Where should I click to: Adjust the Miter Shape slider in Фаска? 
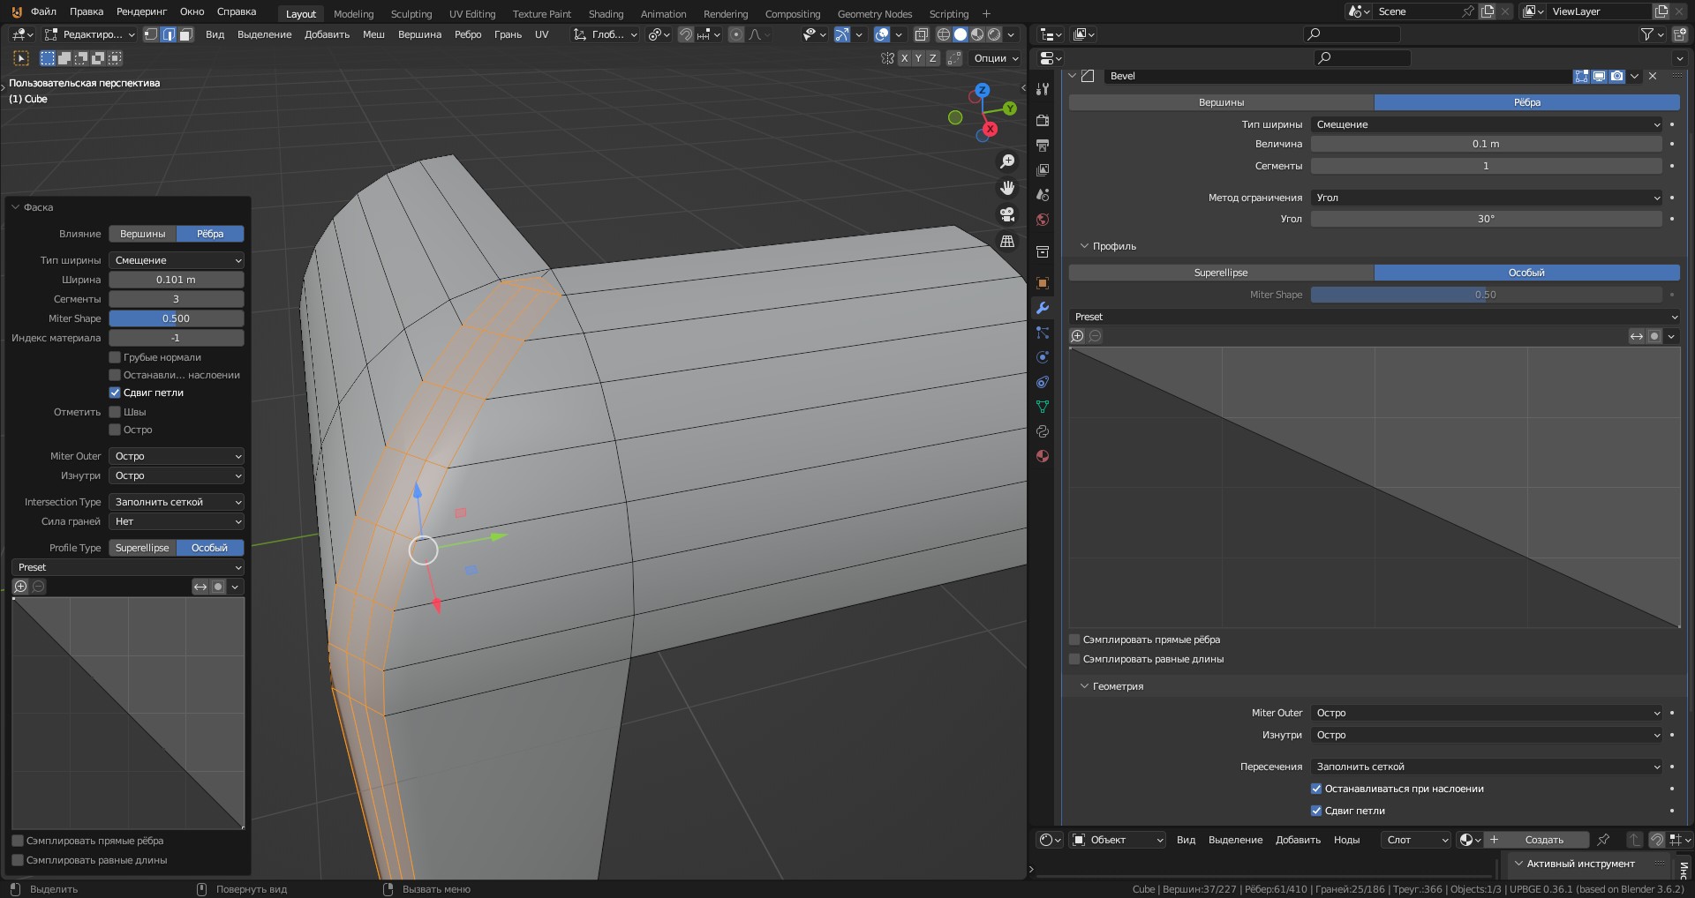[177, 318]
